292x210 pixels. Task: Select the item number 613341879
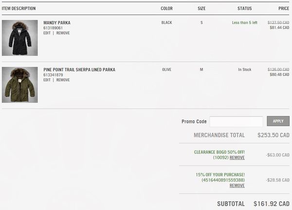[53, 75]
